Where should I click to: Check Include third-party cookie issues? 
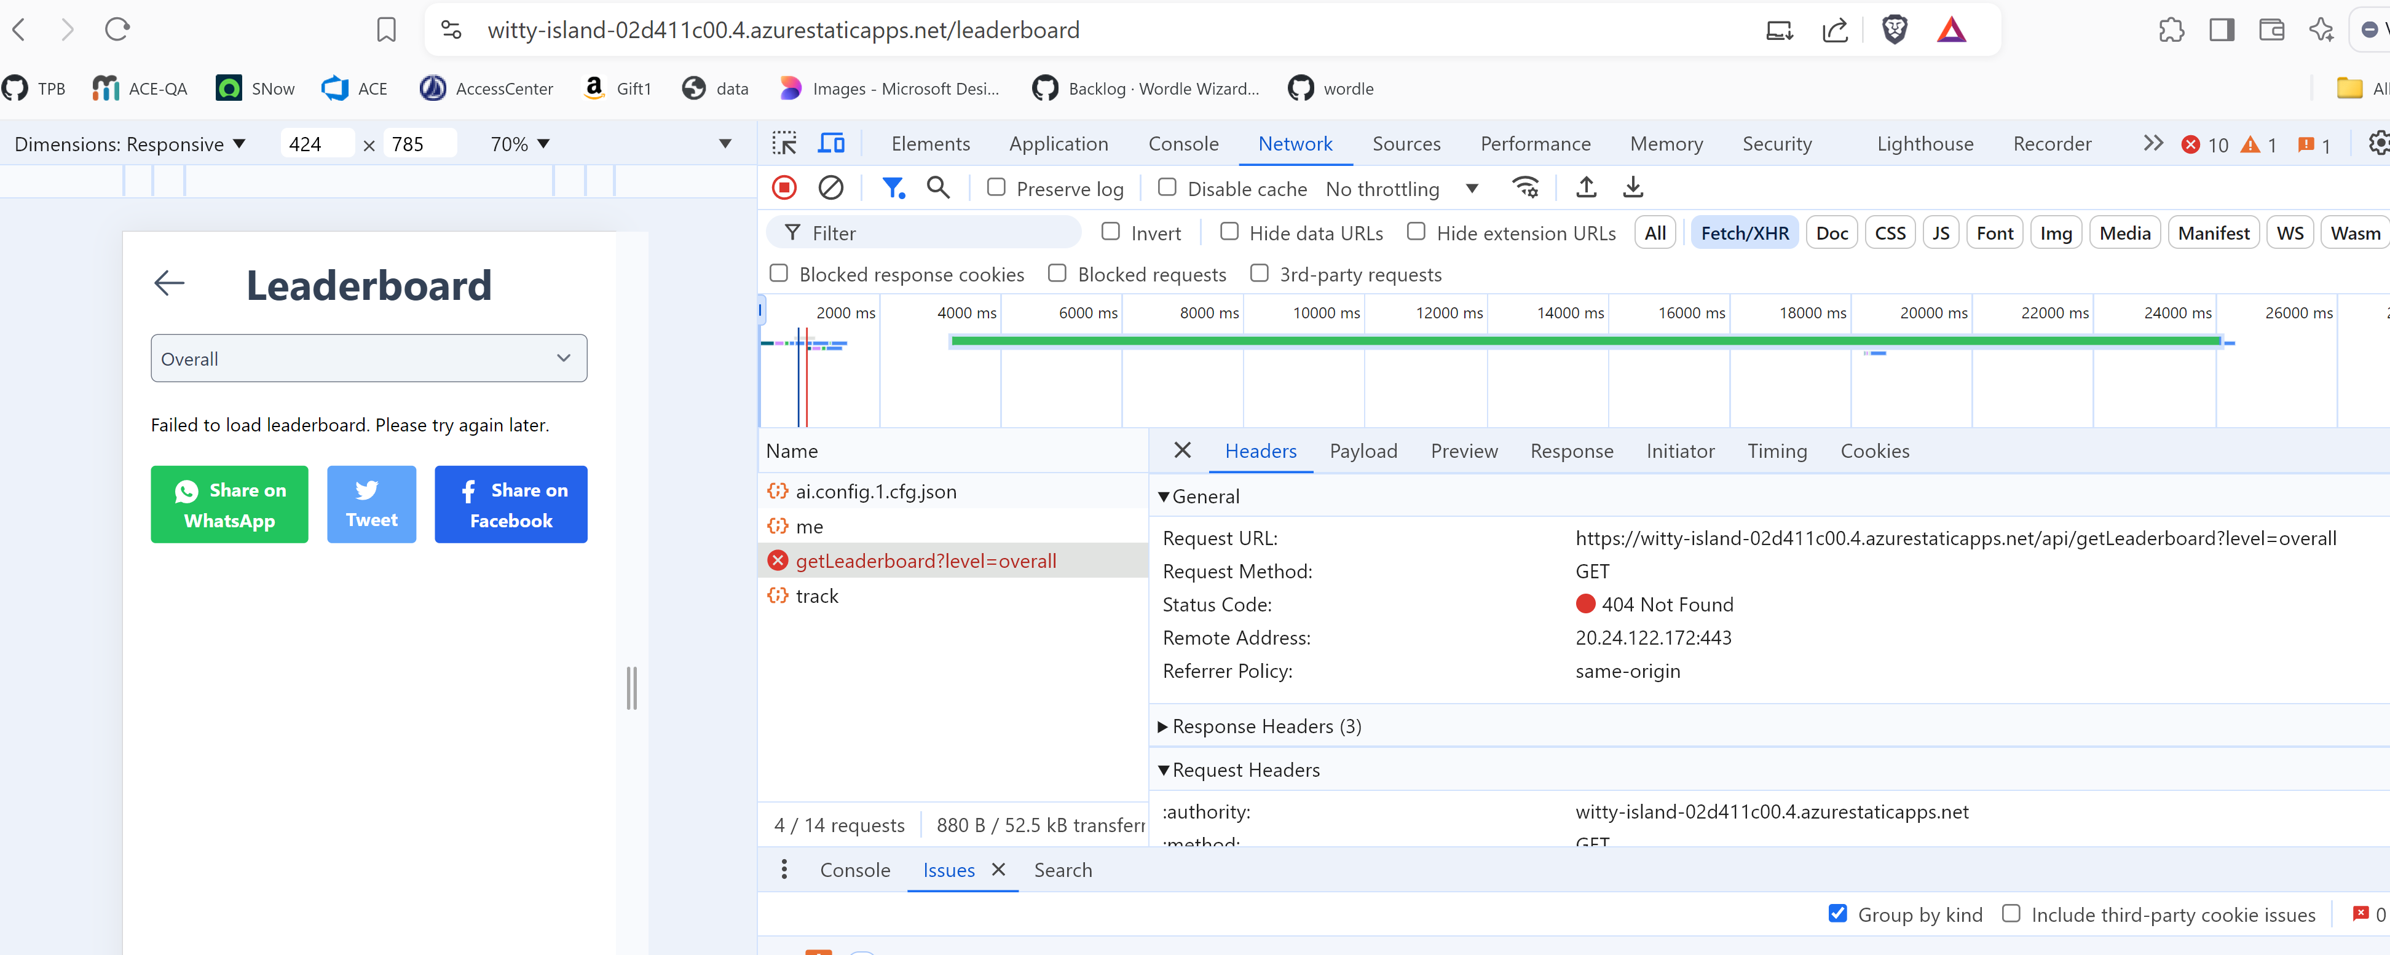(2011, 913)
